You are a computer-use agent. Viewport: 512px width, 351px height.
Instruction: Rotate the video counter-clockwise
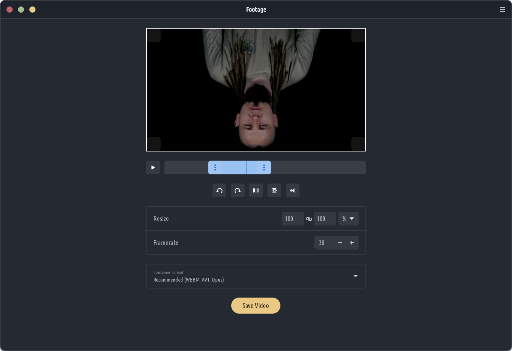click(219, 190)
